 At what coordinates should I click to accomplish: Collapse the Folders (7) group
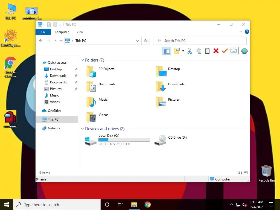tap(82, 60)
